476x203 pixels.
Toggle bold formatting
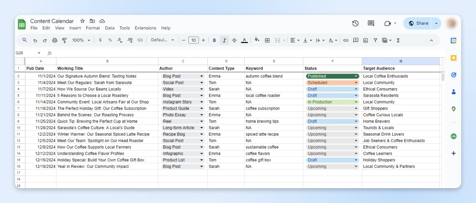click(x=214, y=40)
